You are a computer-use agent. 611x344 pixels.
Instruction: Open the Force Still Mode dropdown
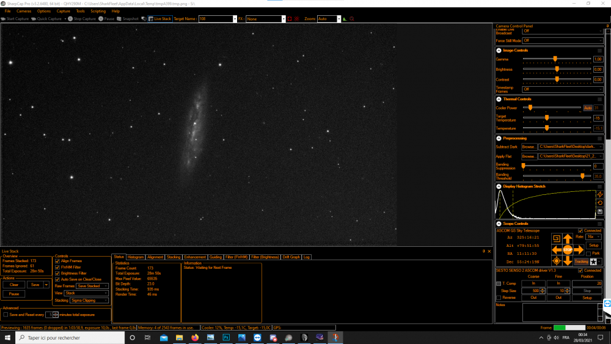click(x=562, y=40)
